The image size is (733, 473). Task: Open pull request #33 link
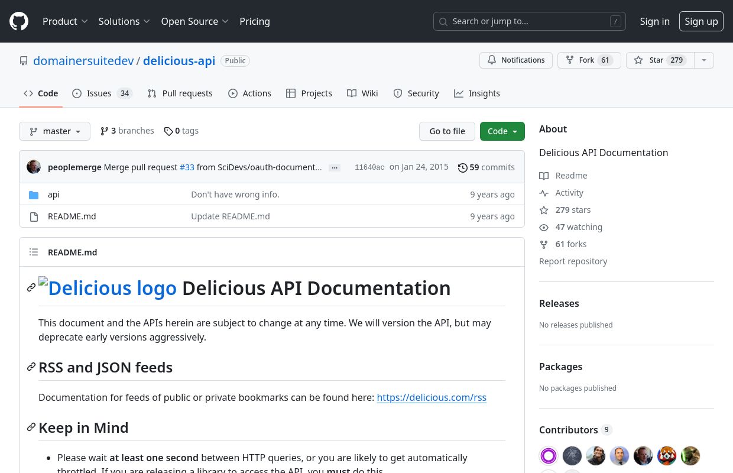coord(187,167)
